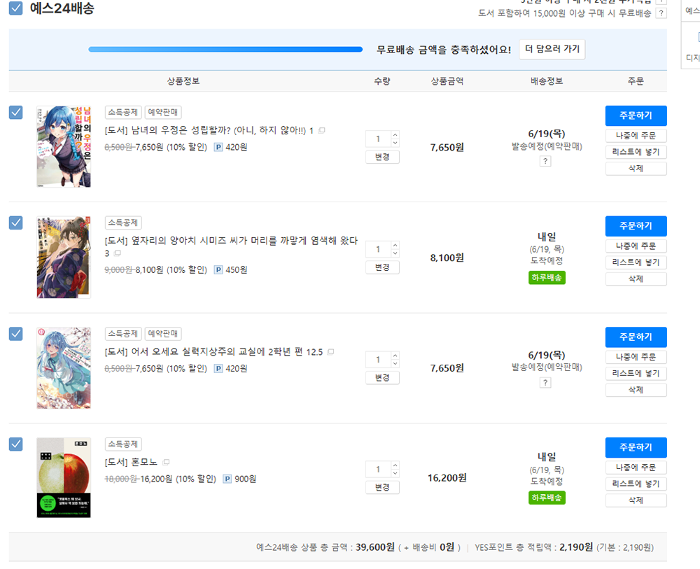Open new-window icon beside 옆자리의 양아치 시미즈 volume 3
This screenshot has height=569, width=700.
[118, 253]
